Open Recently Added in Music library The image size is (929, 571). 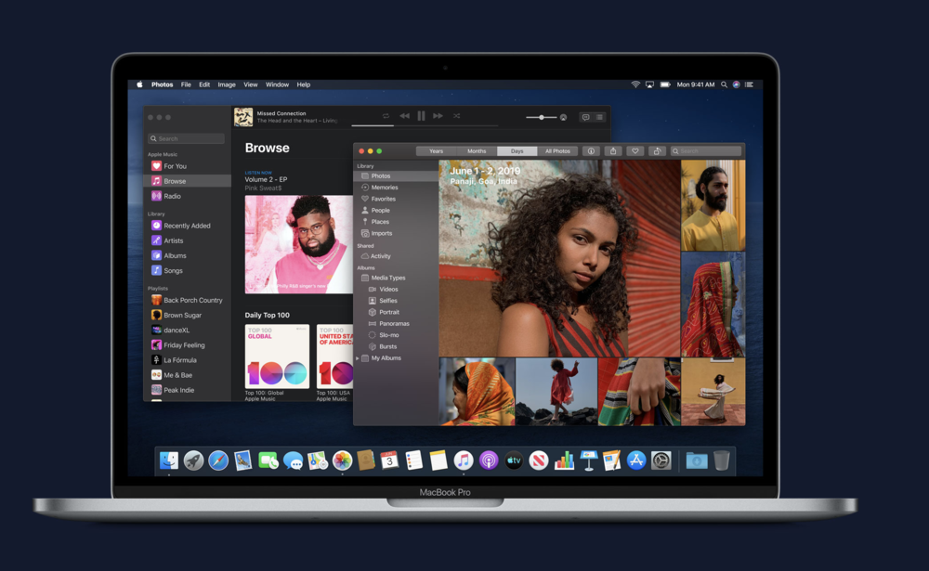pos(188,226)
